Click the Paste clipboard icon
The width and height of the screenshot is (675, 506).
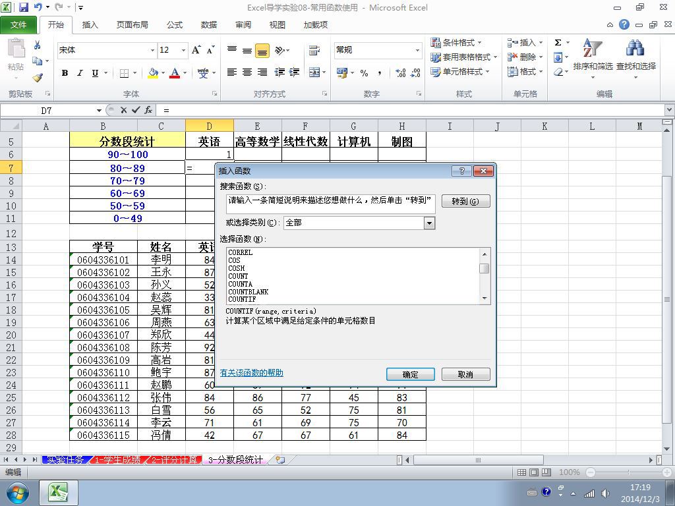(16, 48)
